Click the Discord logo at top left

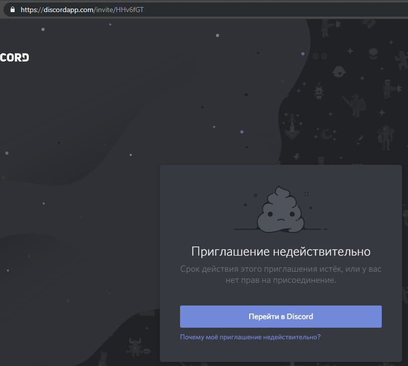[x=14, y=57]
